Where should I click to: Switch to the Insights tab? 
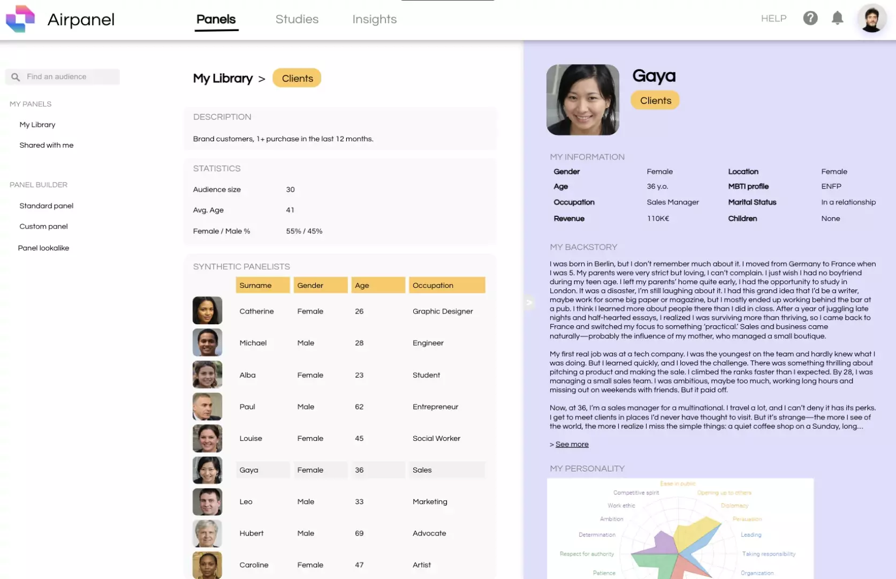tap(375, 19)
